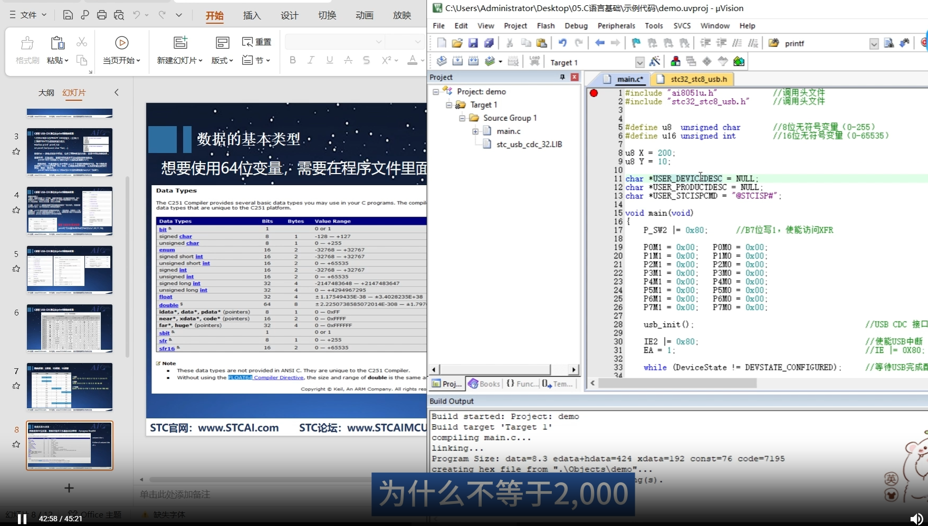
Task: Build the target with the Build icon
Action: 457,62
